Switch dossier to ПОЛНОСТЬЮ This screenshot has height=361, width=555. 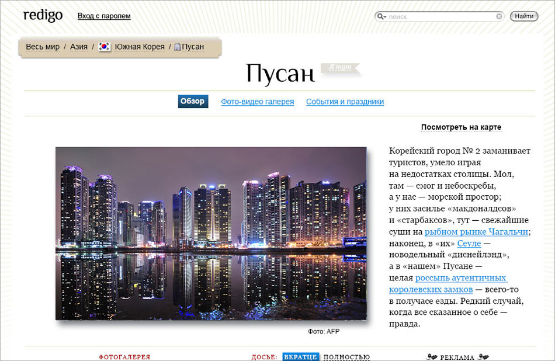[346, 357]
